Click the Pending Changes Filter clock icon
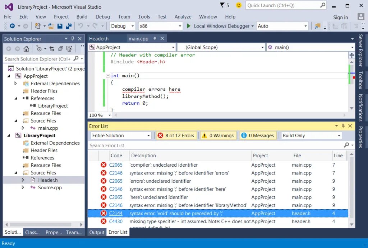 (39, 49)
